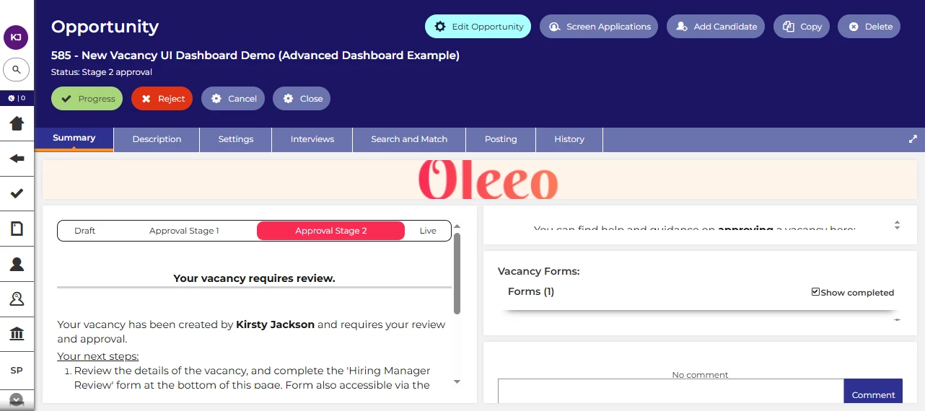925x411 pixels.
Task: Click 'Status: Stage 2 approval' text
Action: click(102, 72)
